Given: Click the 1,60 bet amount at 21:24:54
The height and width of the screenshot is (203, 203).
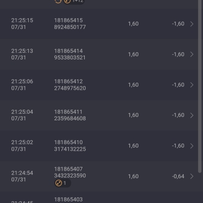Looking at the screenshot, I should coord(133,176).
